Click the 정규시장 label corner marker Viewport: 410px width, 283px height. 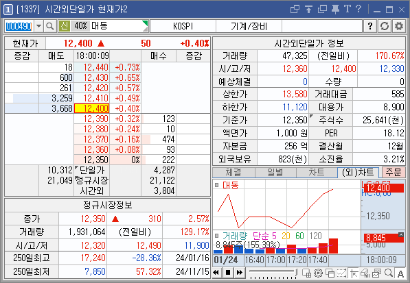(76, 178)
